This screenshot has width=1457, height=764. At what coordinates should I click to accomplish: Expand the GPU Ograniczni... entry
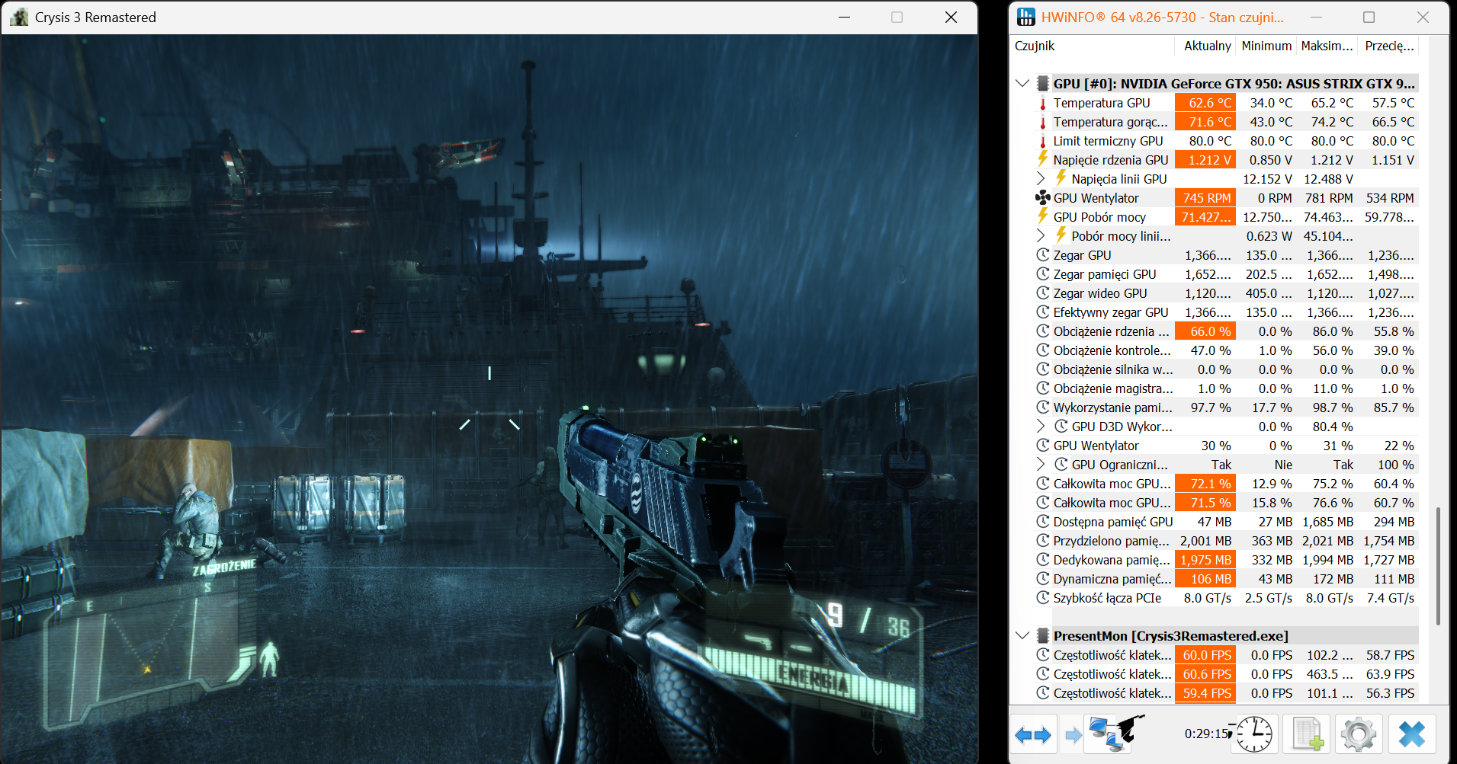(1041, 465)
